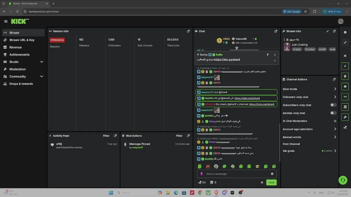The height and width of the screenshot is (197, 351).
Task: Open the profile avatar menu
Action: 341,21
